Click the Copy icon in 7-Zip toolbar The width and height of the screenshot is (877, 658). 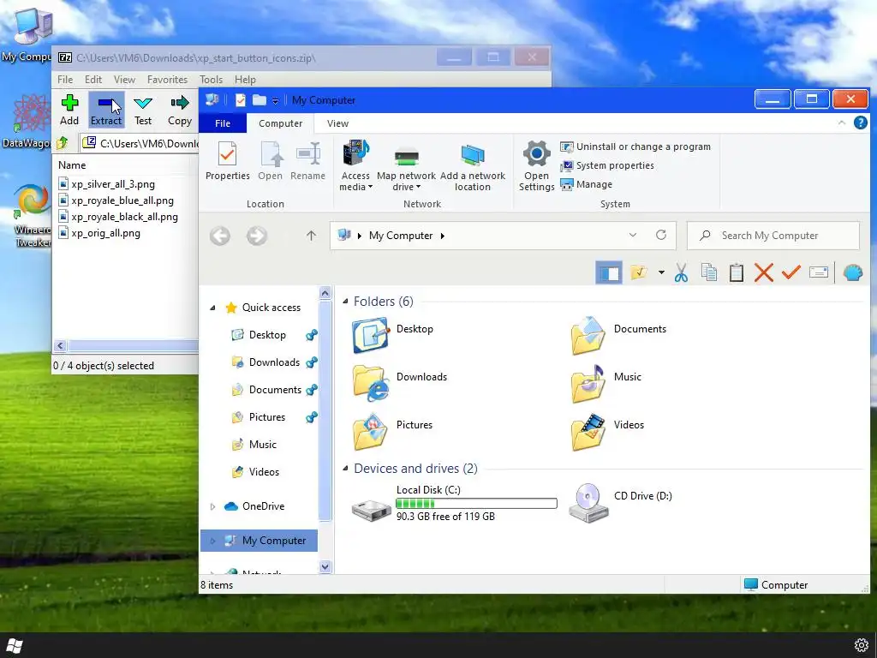click(x=180, y=110)
